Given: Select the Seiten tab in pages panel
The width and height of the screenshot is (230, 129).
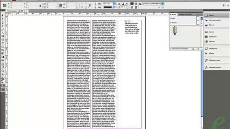Looking at the screenshot, I should pyautogui.click(x=173, y=14).
